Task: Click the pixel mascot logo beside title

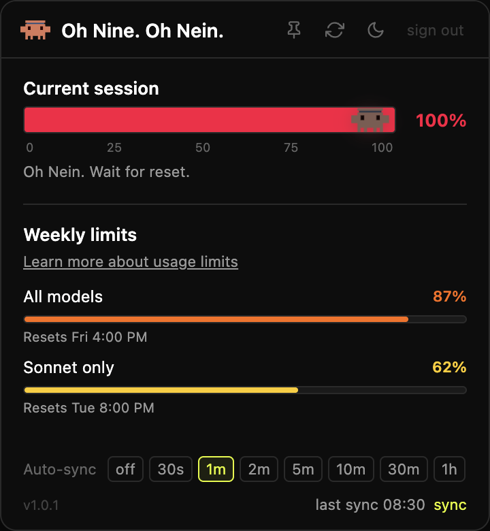Action: click(35, 30)
